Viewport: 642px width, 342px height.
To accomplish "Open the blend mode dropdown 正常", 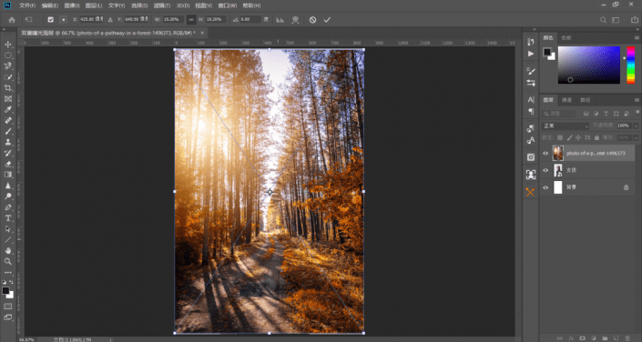I will click(565, 126).
